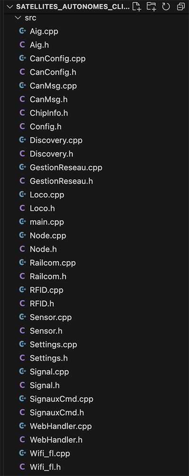Collapse the src folder chevron
This screenshot has height=476, width=189.
(17, 17)
